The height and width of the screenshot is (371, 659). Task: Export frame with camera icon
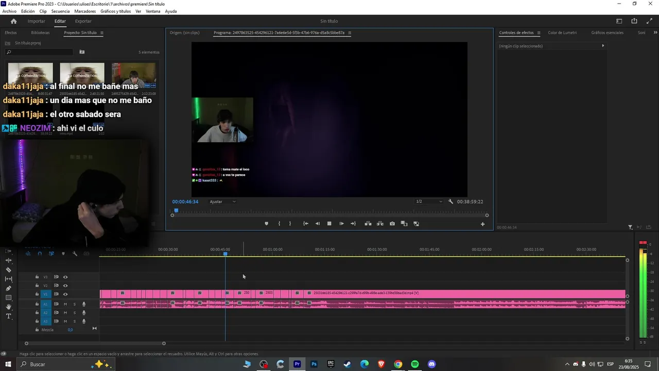click(392, 224)
